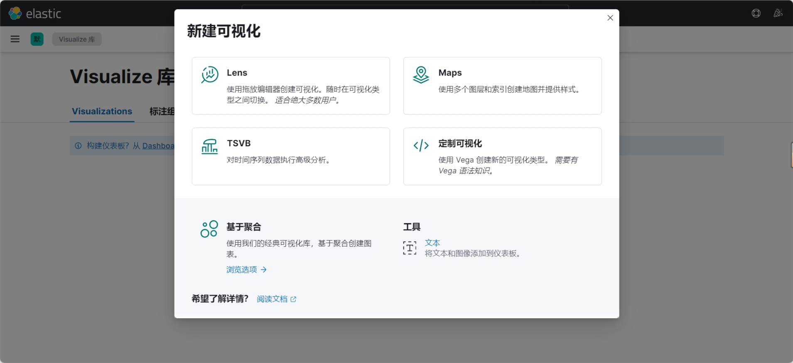793x363 pixels.
Task: Open the 默 space selector avatar
Action: pyautogui.click(x=37, y=39)
